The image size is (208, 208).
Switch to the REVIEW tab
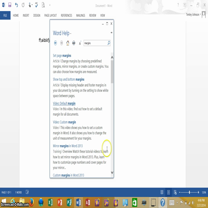[93, 15]
